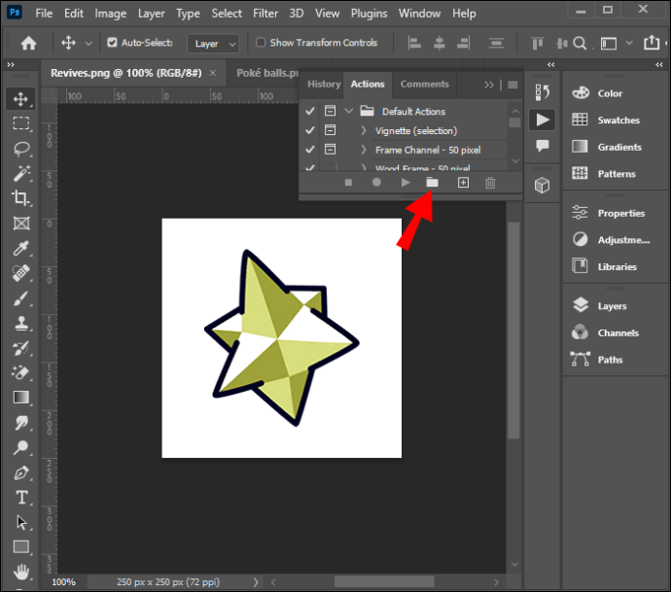Select the History Brush tool

pyautogui.click(x=21, y=348)
